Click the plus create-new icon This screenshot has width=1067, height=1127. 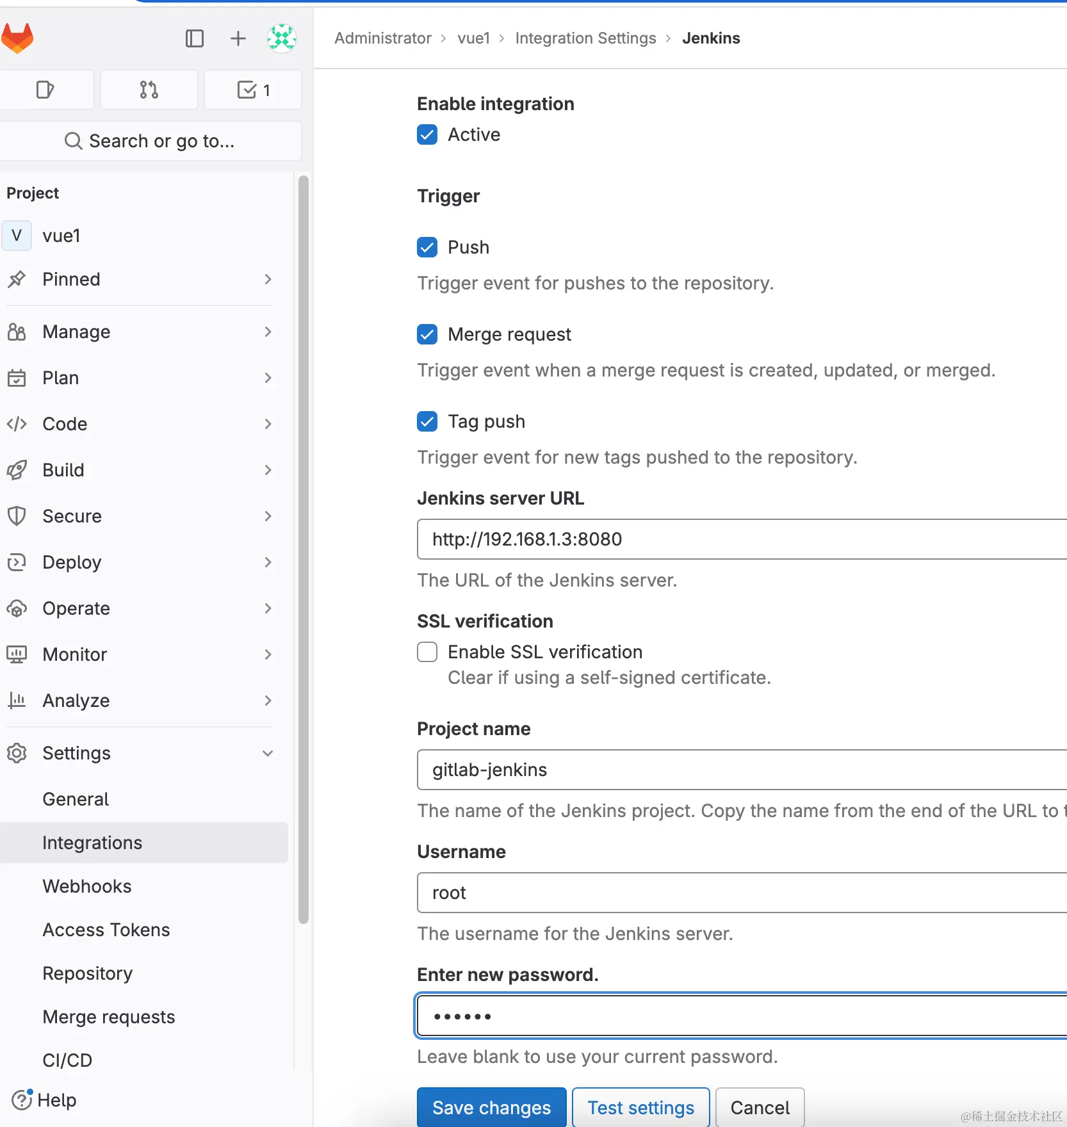[x=238, y=38]
